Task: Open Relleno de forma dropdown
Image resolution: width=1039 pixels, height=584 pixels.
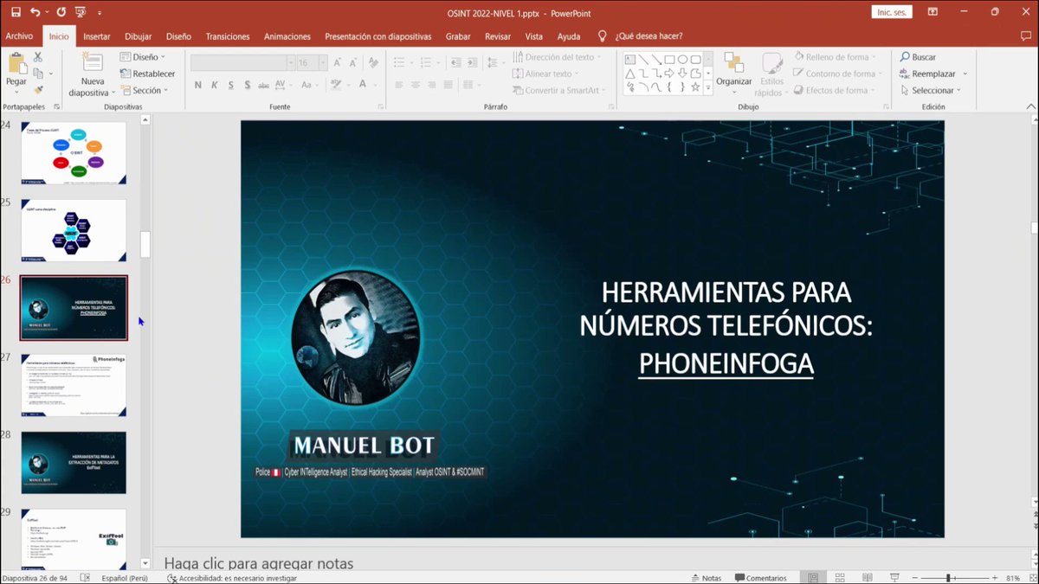Action: click(836, 57)
